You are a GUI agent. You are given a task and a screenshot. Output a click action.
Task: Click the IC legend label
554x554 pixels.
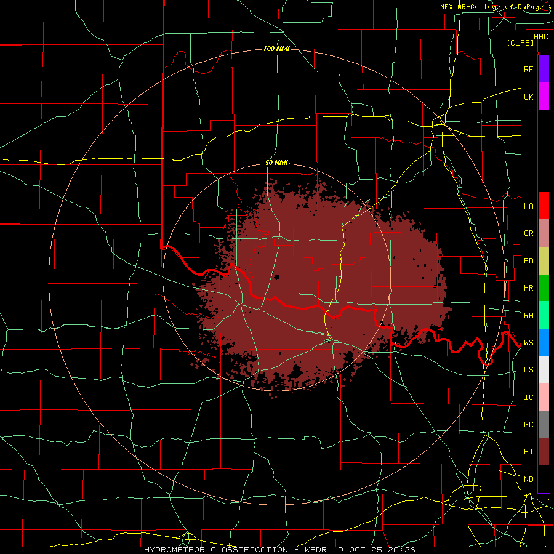(528, 398)
